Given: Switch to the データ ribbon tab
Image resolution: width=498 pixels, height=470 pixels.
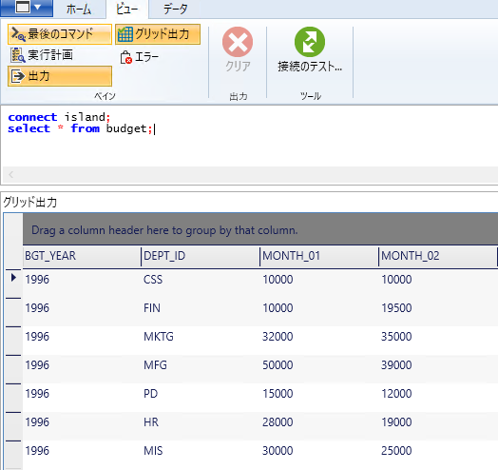Looking at the screenshot, I should (x=175, y=9).
